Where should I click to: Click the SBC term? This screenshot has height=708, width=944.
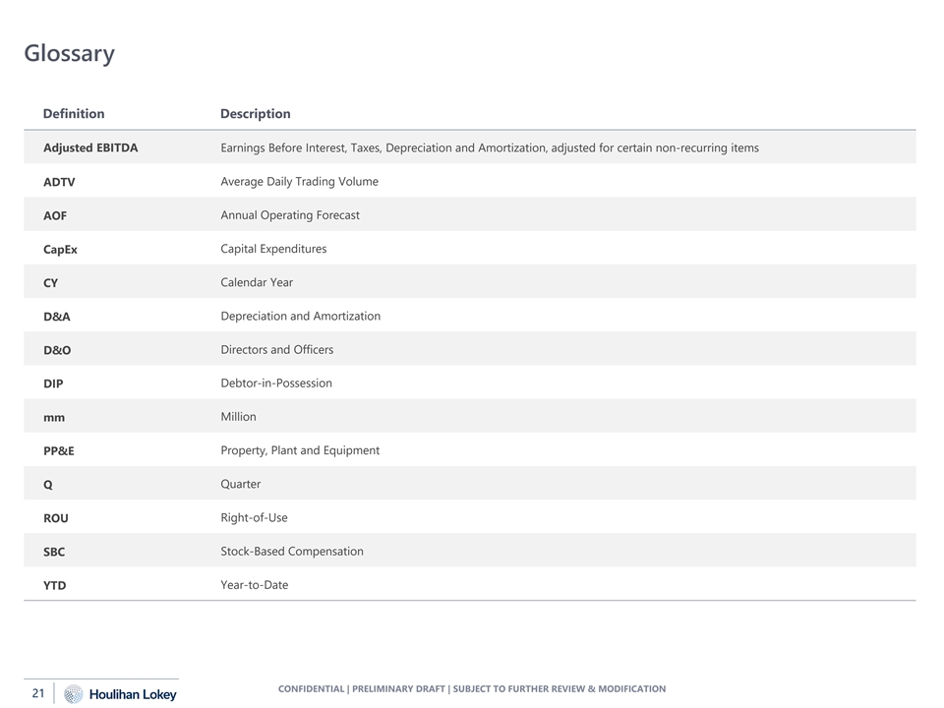pyautogui.click(x=54, y=553)
